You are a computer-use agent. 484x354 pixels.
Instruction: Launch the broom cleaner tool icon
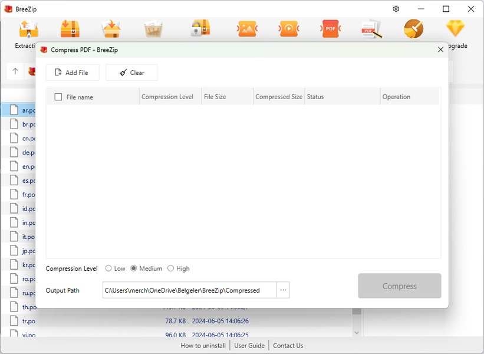[x=413, y=28]
